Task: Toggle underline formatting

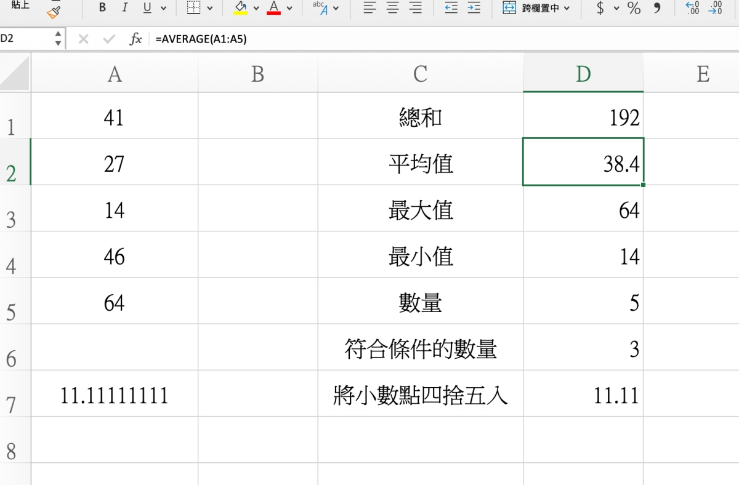Action: pyautogui.click(x=147, y=8)
